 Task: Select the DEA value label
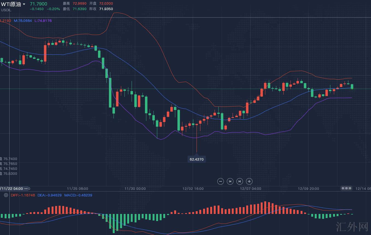[49, 195]
